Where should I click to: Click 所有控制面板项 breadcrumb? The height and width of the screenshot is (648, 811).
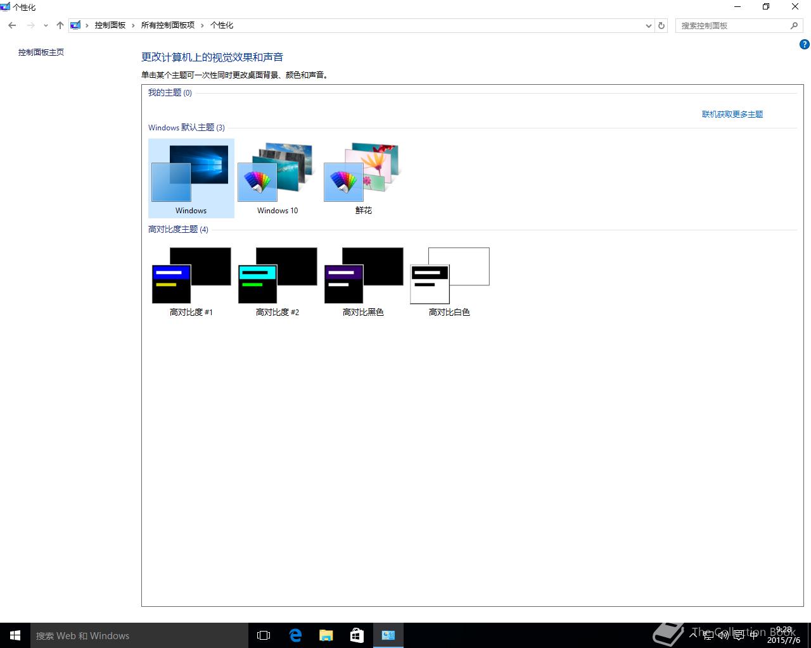click(168, 25)
